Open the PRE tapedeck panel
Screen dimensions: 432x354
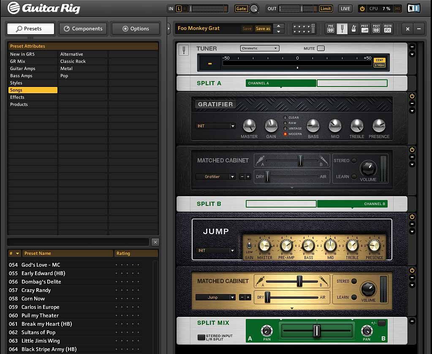click(331, 28)
